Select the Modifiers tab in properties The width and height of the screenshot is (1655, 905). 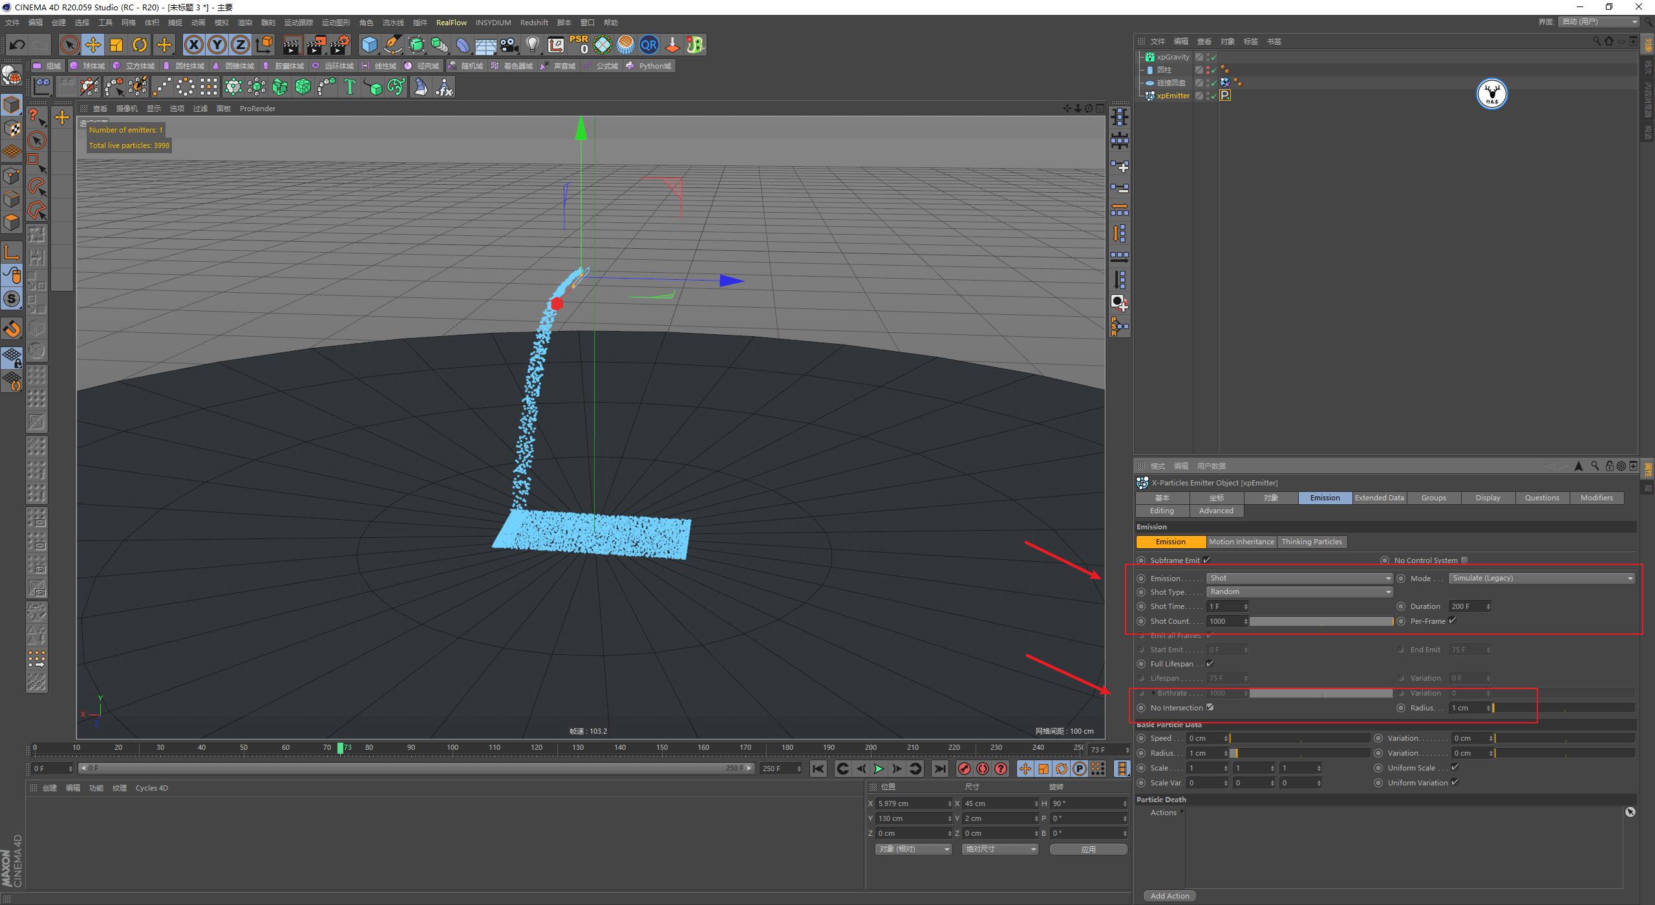[1597, 497]
